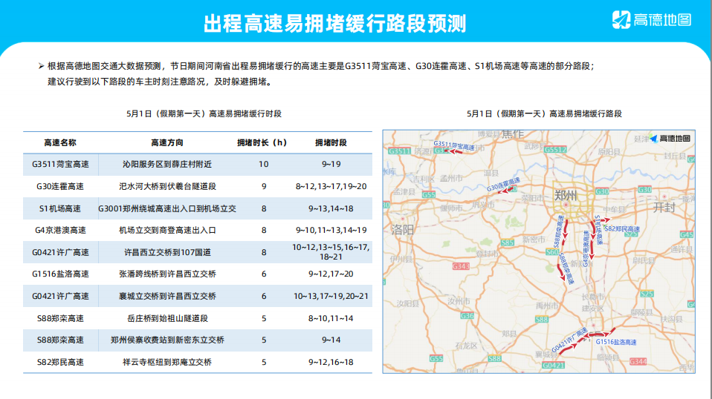Click the table caption 5月1日 高速易拥堵缓行时段
Screen dimensions: 712x399
204,113
